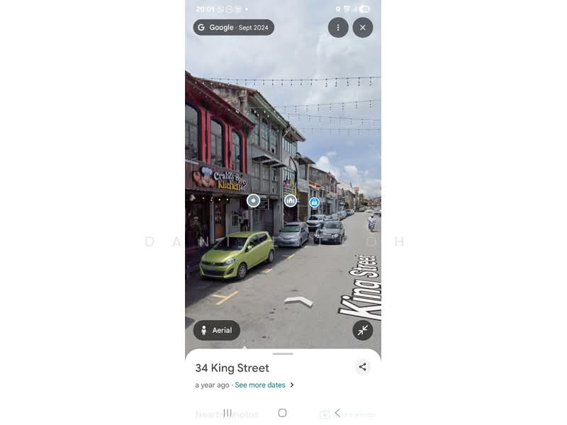This screenshot has height=425, width=567.
Task: Open Android recent apps button
Action: click(228, 413)
